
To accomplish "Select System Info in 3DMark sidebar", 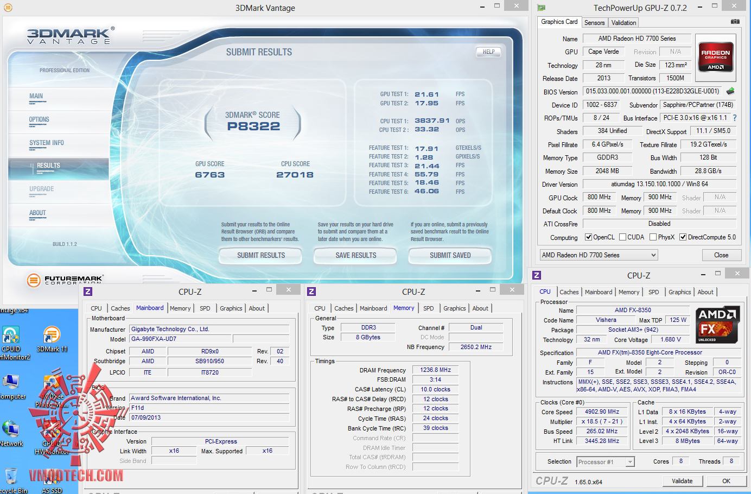I will pyautogui.click(x=47, y=143).
